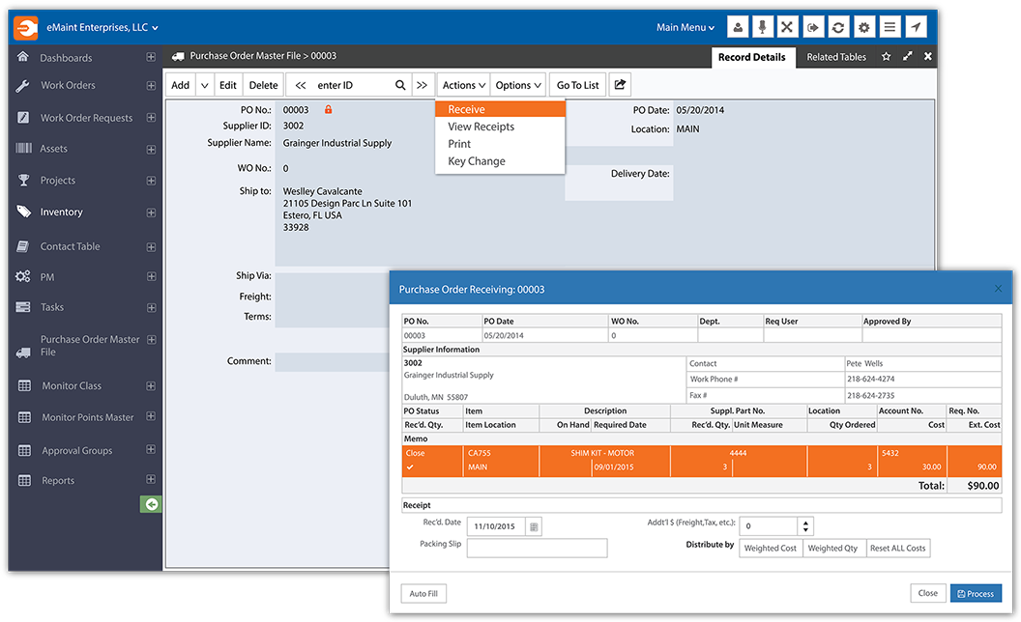Expand the Dashboards plus icon
Image resolution: width=1021 pixels, height=622 pixels.
click(x=151, y=57)
